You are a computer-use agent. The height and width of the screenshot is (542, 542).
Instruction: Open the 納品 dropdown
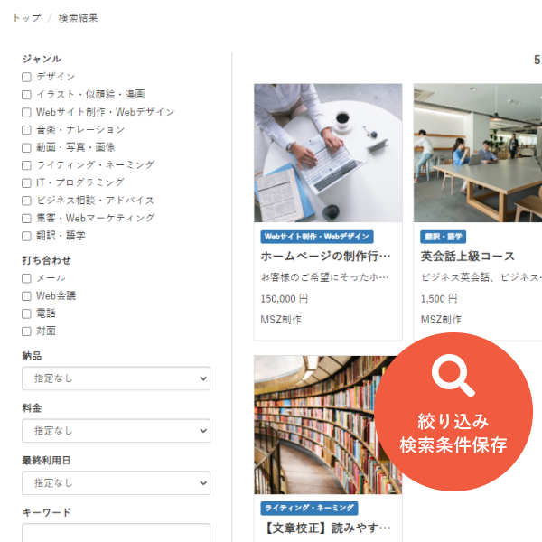[x=117, y=378]
